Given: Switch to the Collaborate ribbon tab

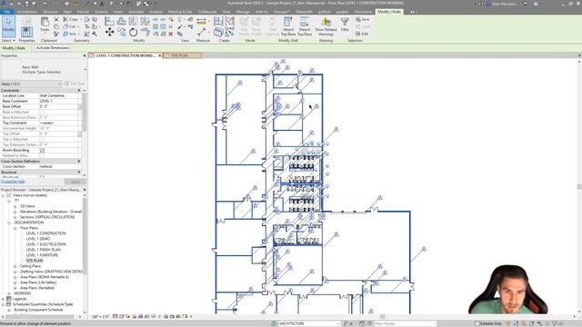Looking at the screenshot, I should tap(207, 12).
